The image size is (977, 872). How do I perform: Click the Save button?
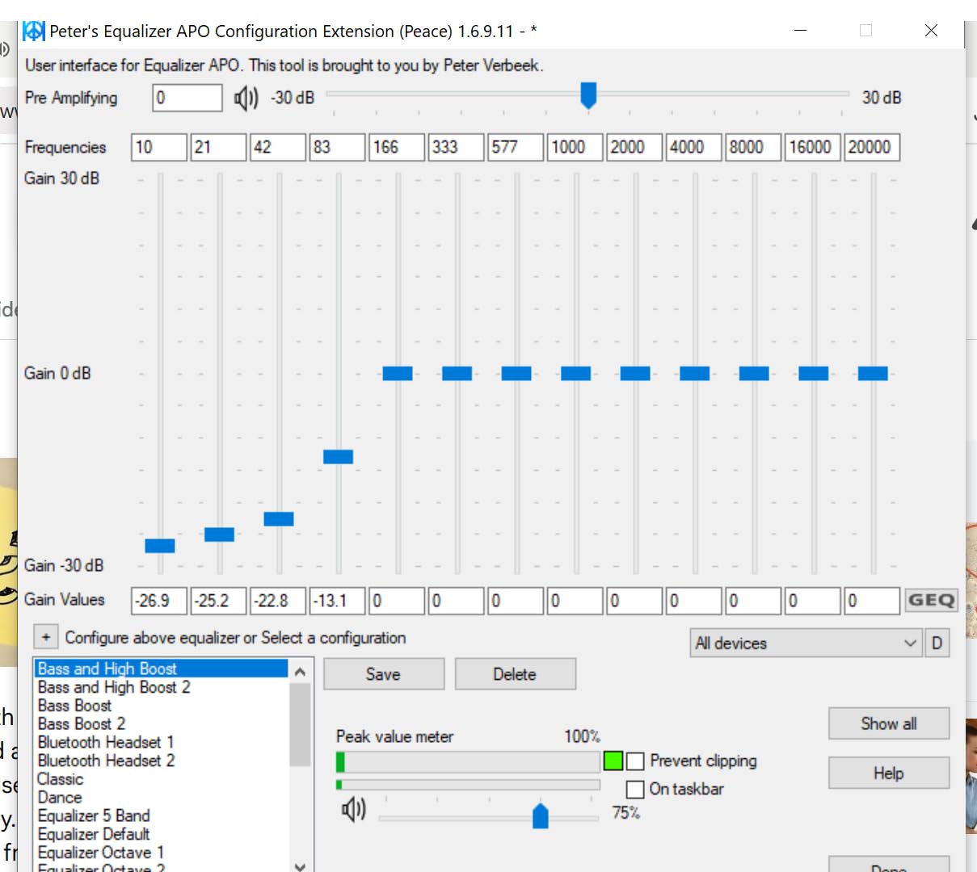point(384,674)
